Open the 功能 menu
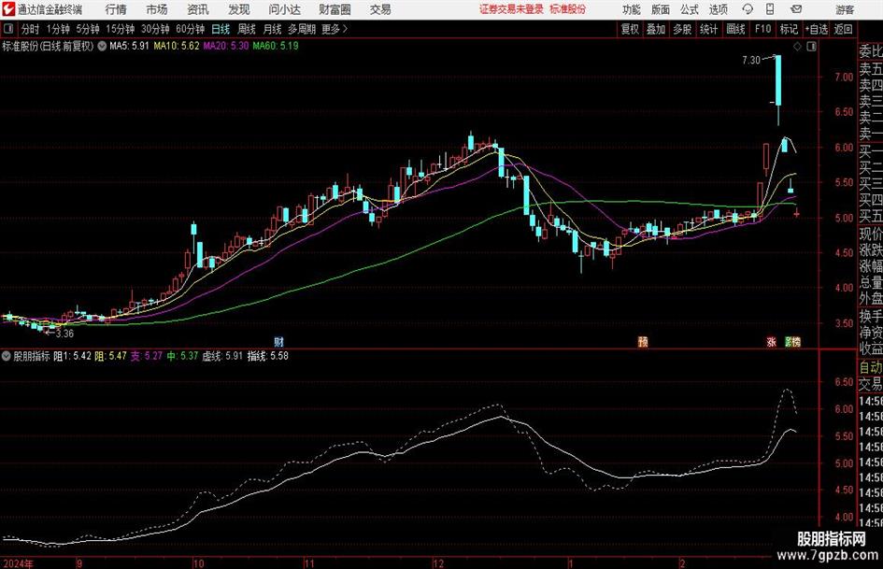The width and height of the screenshot is (883, 569). point(632,9)
